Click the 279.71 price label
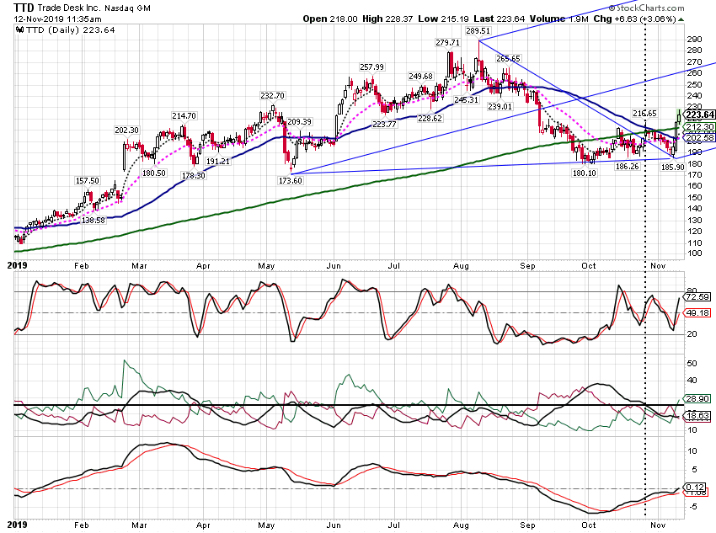The width and height of the screenshot is (716, 533). point(447,42)
